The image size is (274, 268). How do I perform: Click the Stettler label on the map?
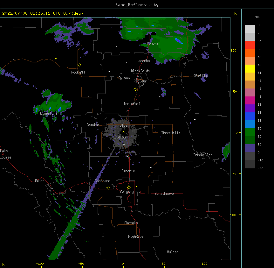click(202, 75)
